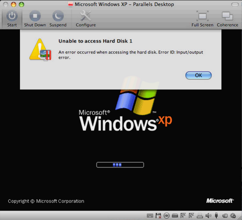Click the sound speaker status icon

[208, 215]
